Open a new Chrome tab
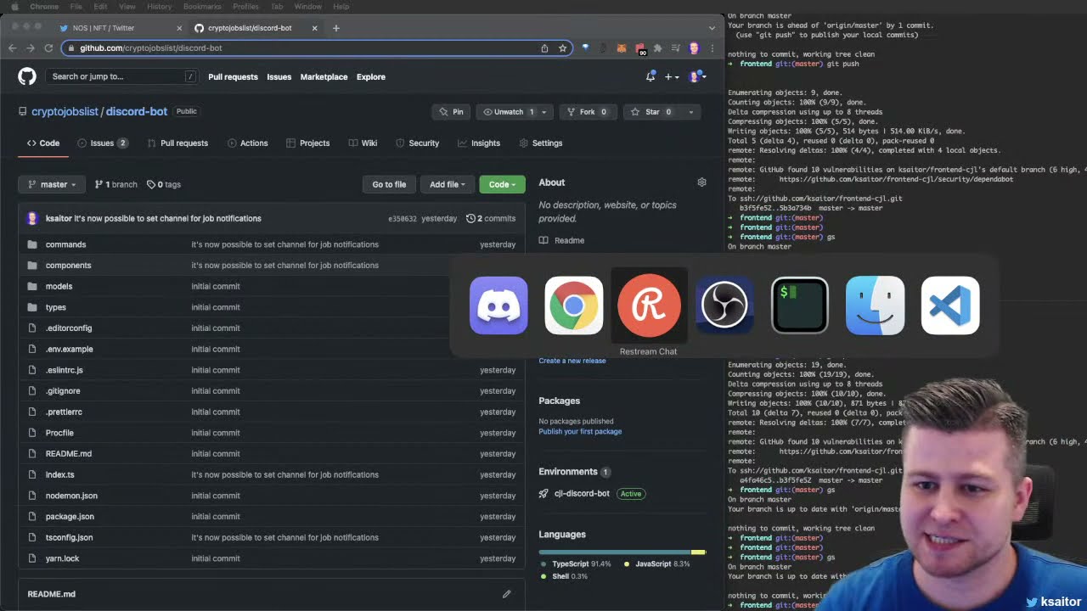The width and height of the screenshot is (1087, 611). click(335, 28)
